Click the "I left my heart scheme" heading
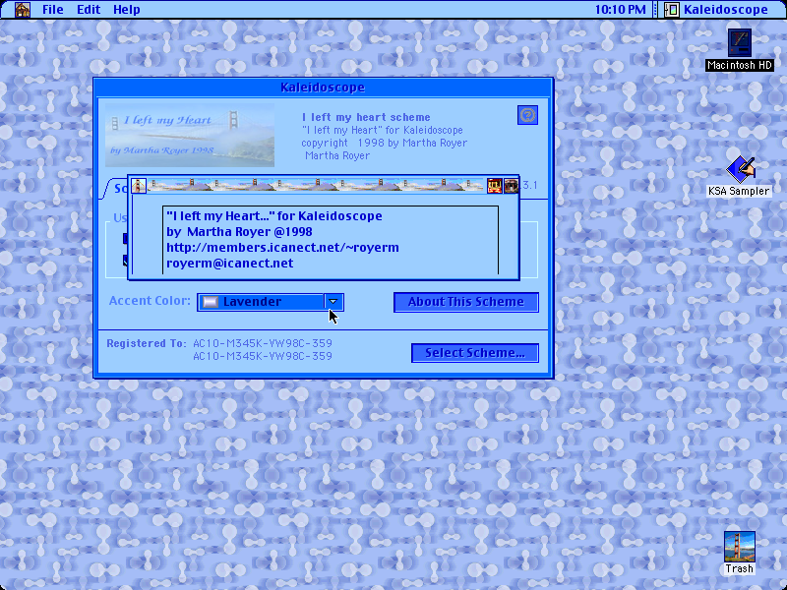787x590 pixels. click(366, 117)
